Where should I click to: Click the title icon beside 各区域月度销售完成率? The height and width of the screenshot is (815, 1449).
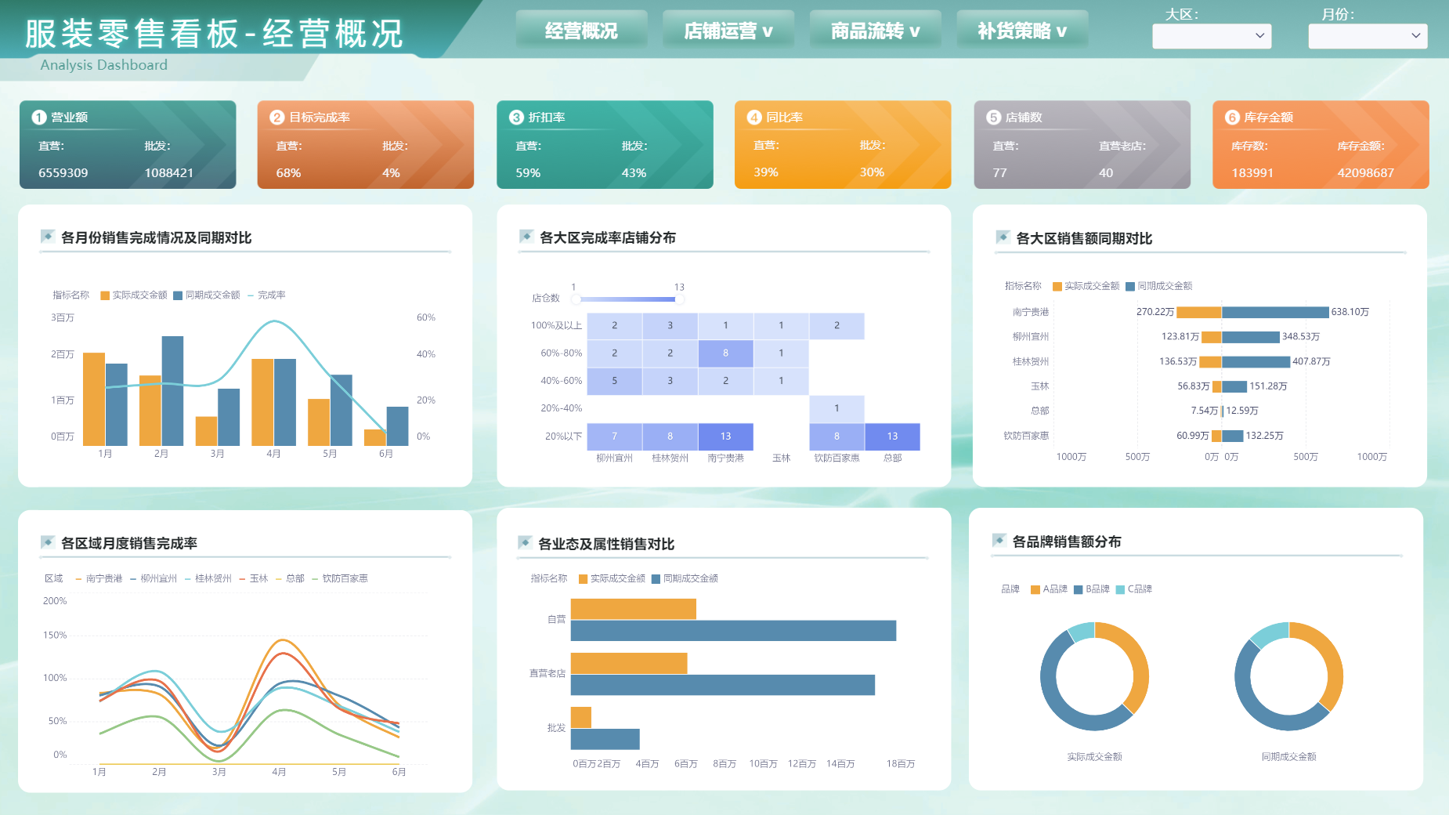(47, 542)
